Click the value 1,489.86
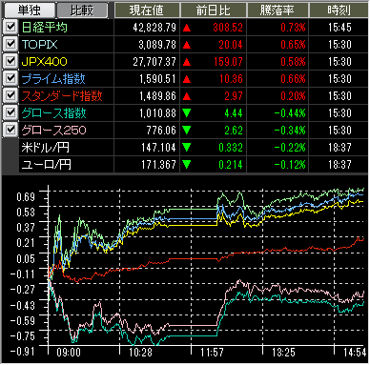The height and width of the screenshot is (365, 370). pos(157,96)
